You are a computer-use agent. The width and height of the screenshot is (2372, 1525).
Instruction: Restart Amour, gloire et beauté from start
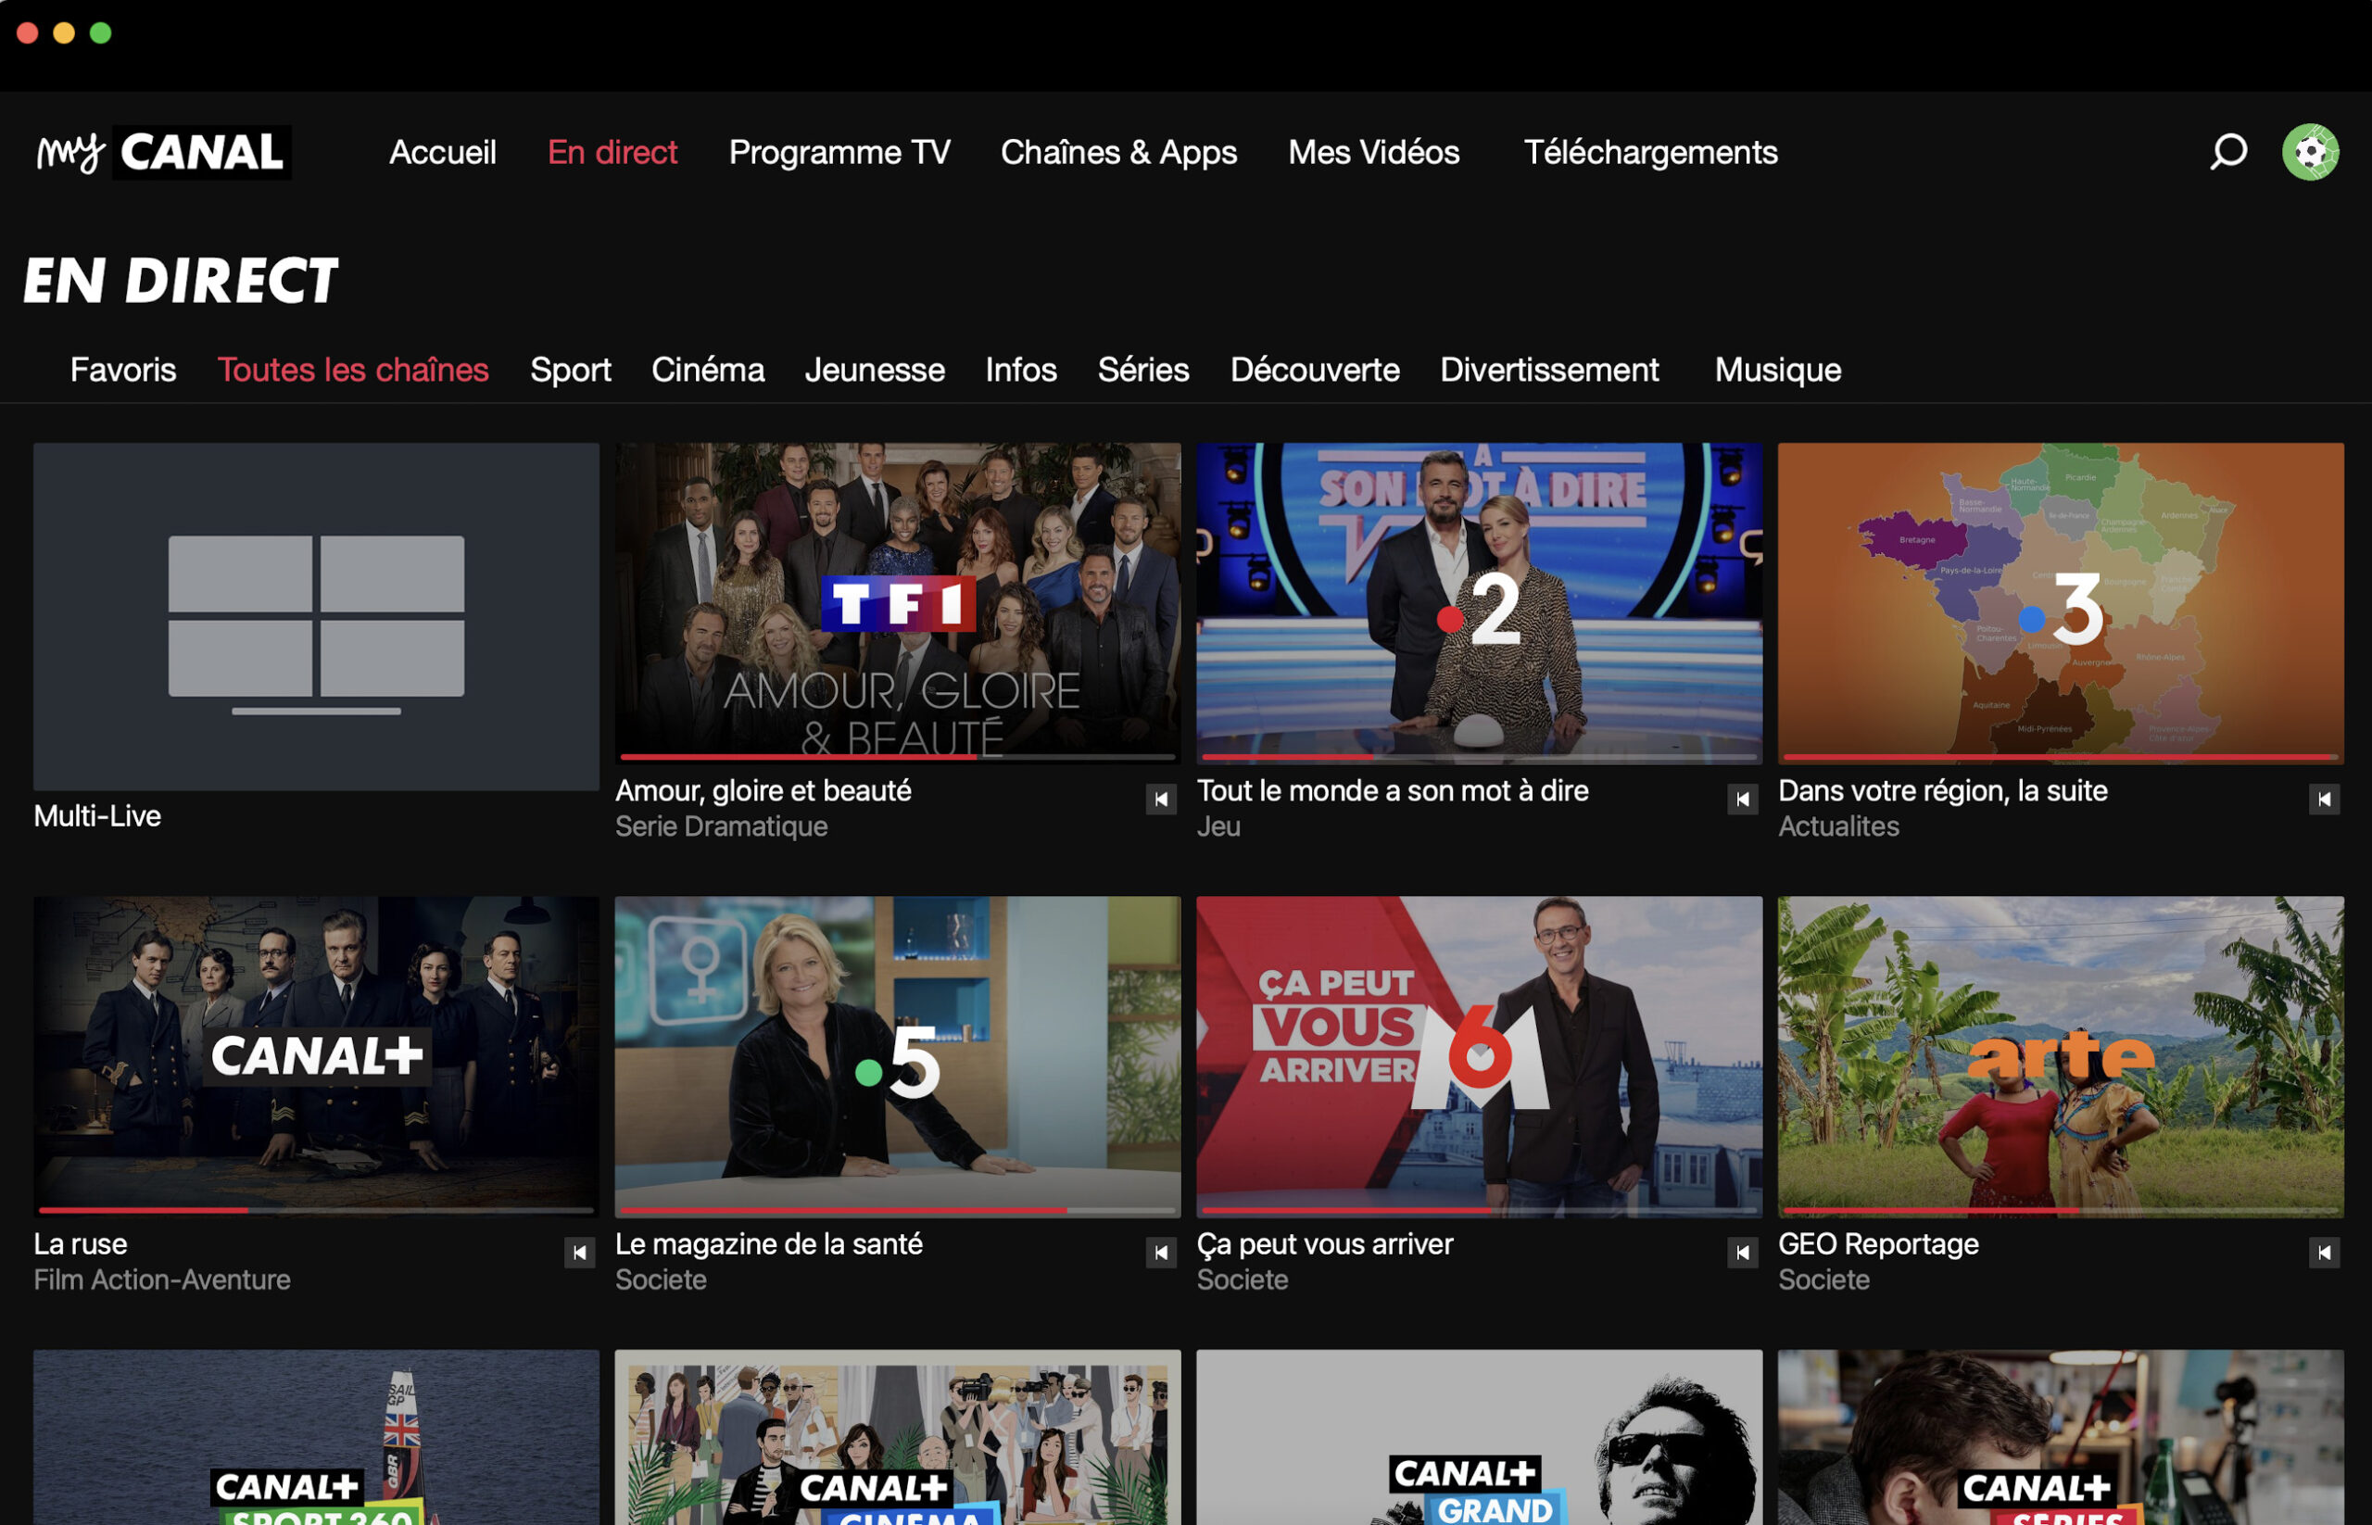pos(1162,800)
